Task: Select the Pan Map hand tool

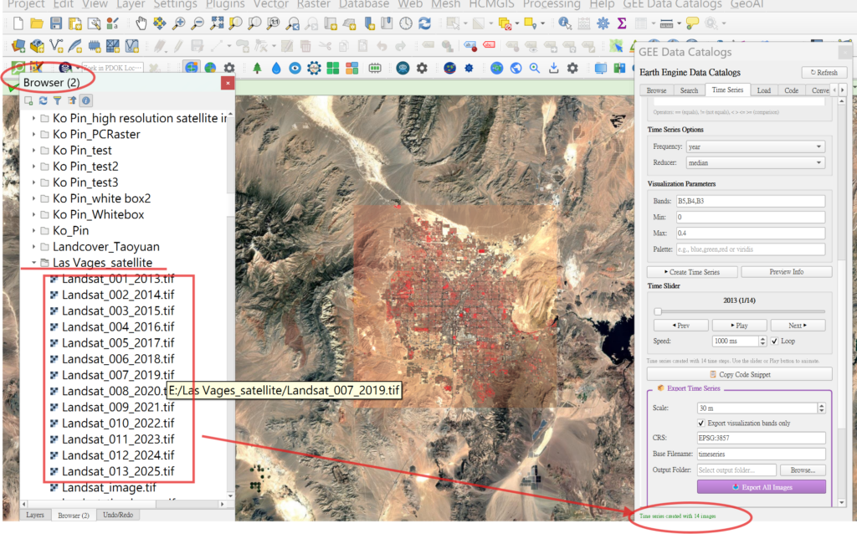Action: 141,23
